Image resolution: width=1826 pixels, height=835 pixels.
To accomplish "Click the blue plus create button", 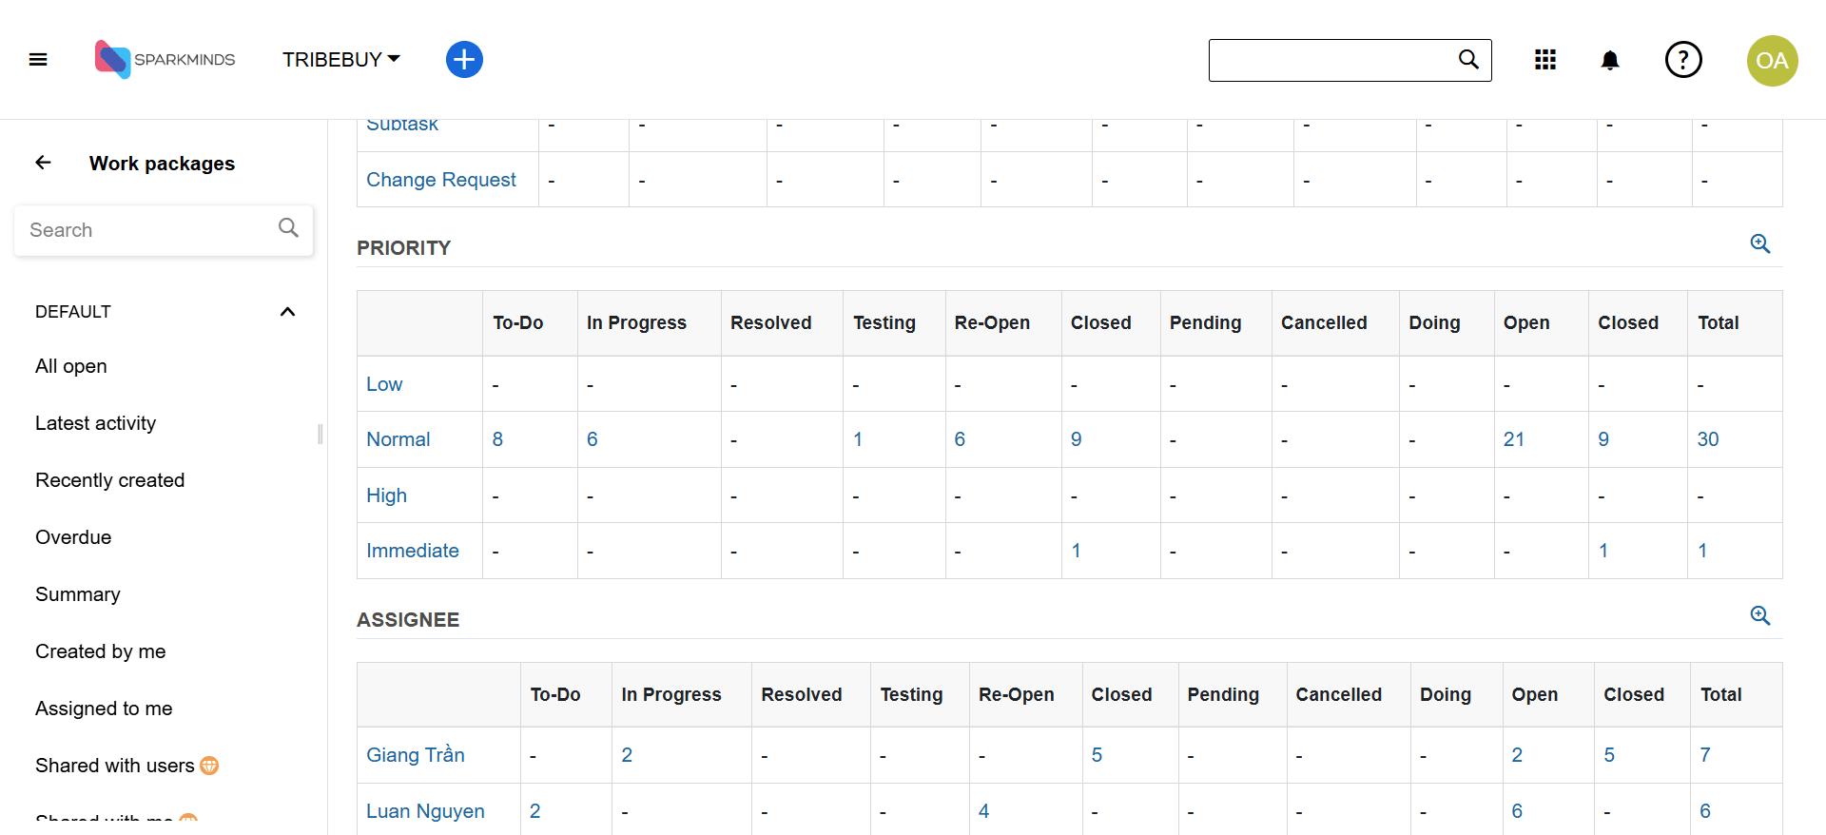I will click(x=464, y=60).
